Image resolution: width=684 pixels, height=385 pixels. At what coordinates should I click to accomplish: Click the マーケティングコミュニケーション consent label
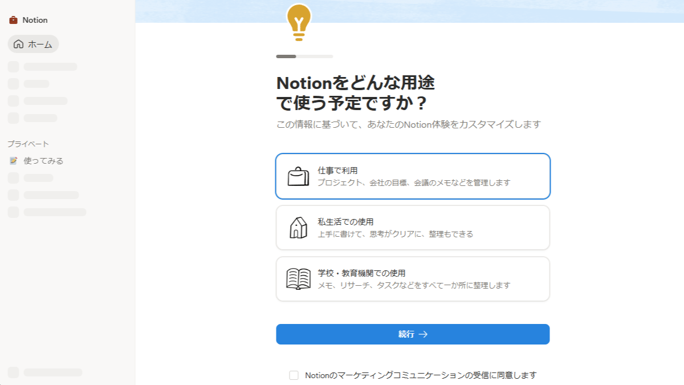pyautogui.click(x=421, y=375)
